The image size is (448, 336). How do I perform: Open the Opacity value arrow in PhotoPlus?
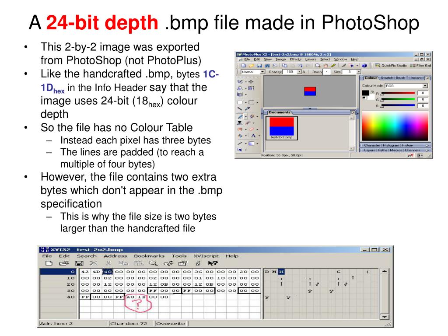coord(299,72)
